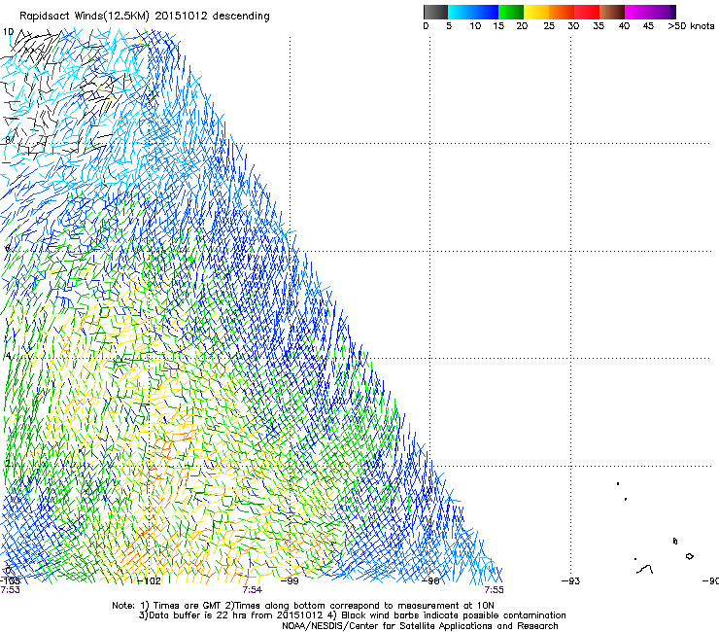Click the '7:55' purple time label
The height and width of the screenshot is (632, 719).
494,590
